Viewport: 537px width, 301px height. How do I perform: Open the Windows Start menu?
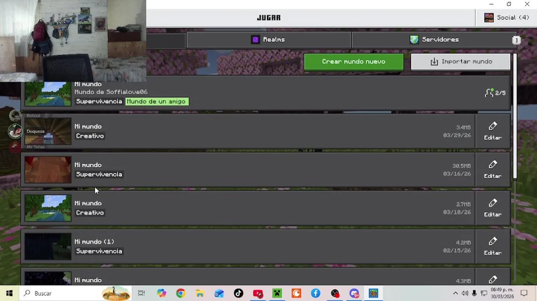click(x=9, y=293)
